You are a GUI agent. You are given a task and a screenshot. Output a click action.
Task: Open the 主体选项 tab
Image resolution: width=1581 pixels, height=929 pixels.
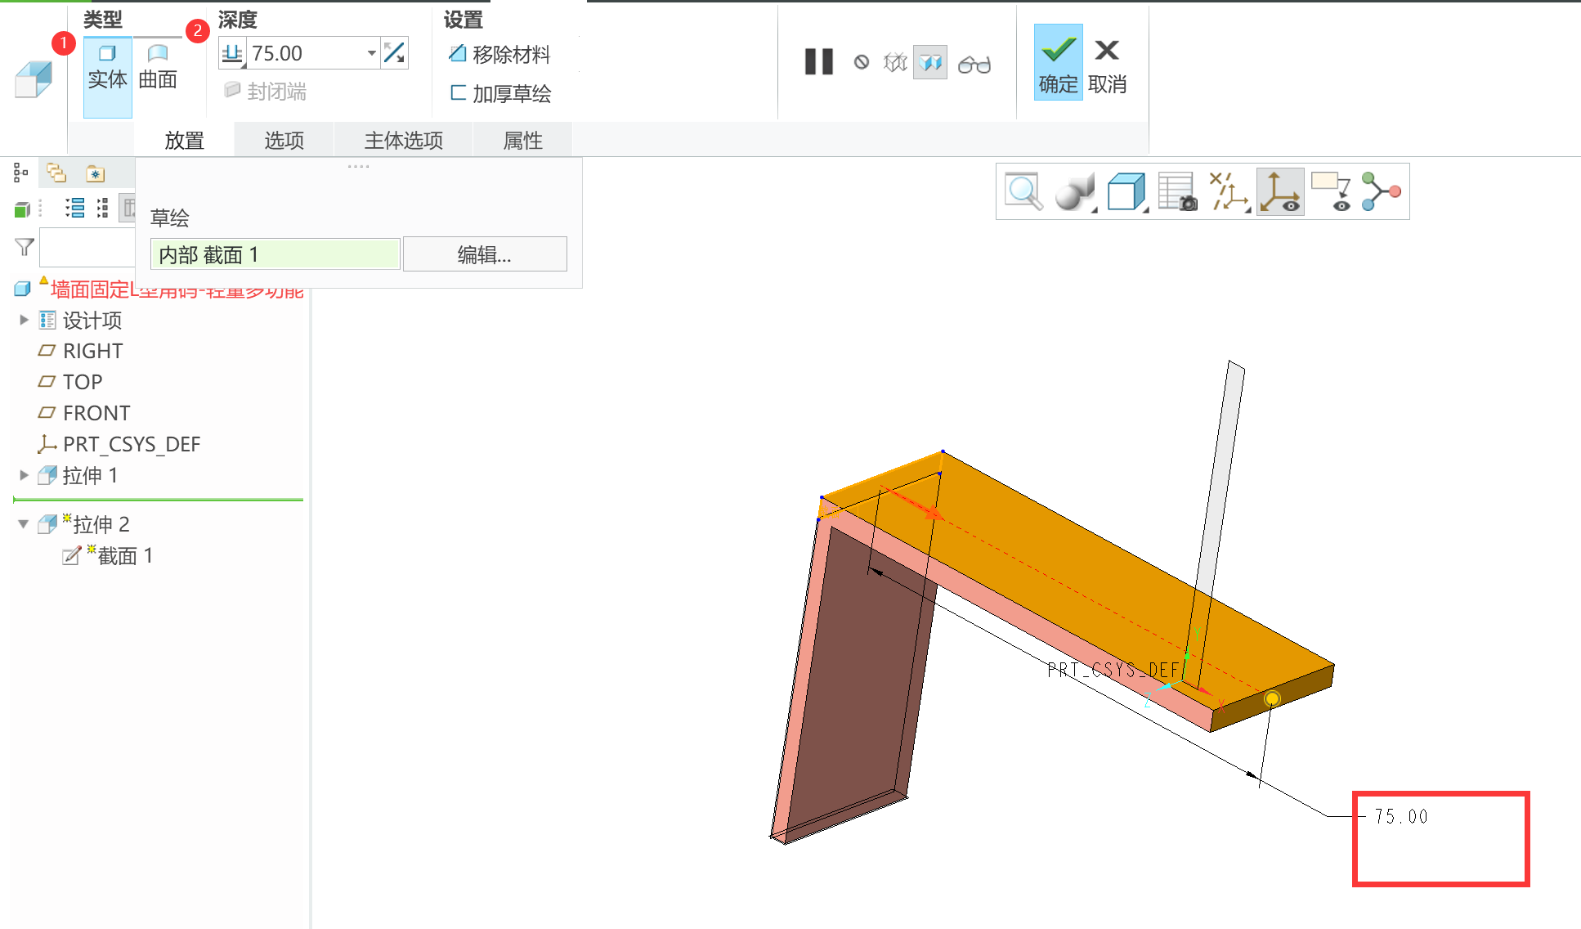point(403,141)
